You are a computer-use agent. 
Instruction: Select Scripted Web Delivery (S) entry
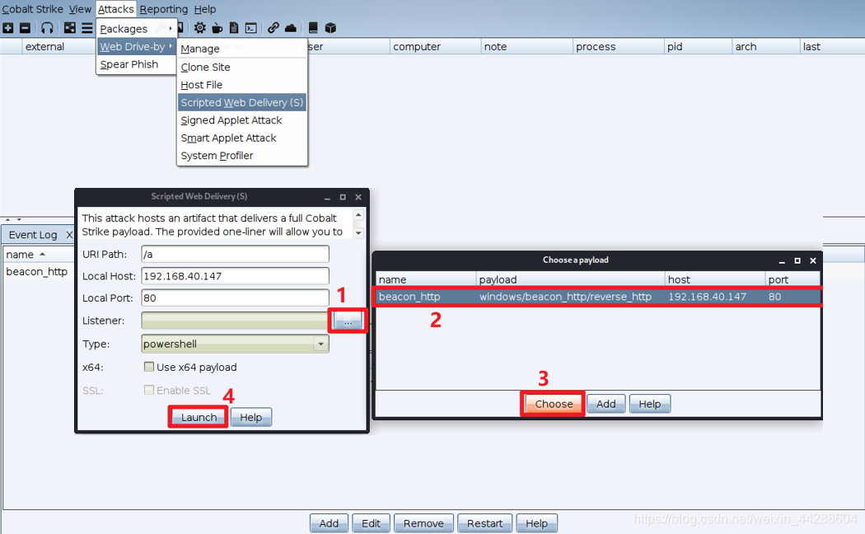[241, 103]
